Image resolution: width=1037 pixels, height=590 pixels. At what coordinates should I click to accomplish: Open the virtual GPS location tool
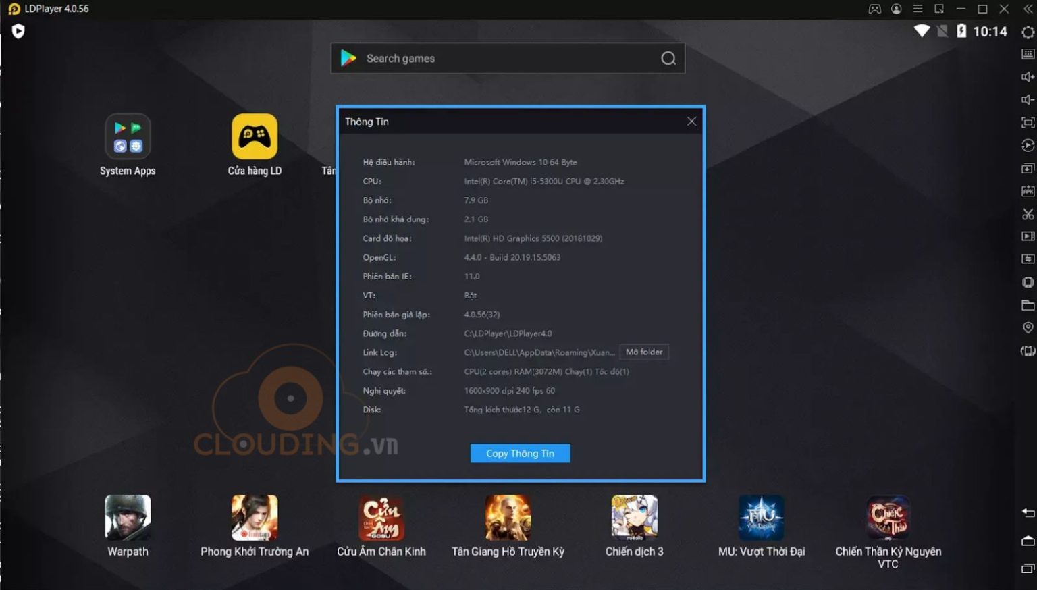point(1028,327)
